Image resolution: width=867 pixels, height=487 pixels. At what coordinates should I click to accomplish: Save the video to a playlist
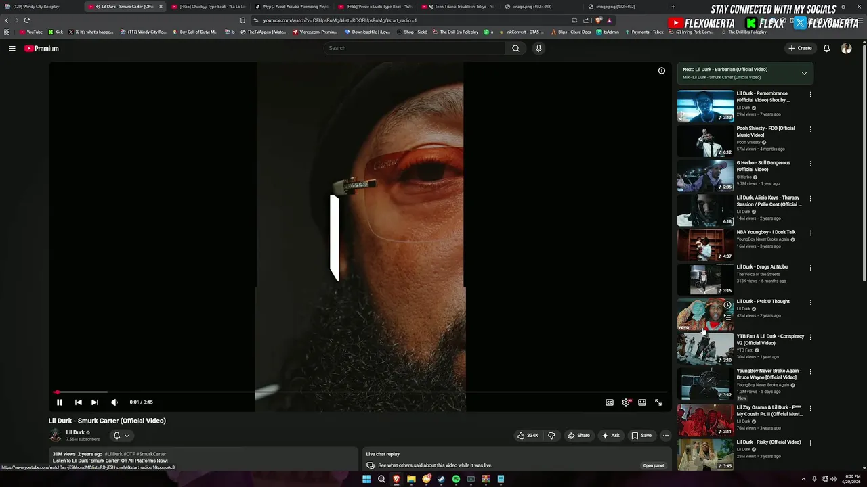(x=641, y=436)
